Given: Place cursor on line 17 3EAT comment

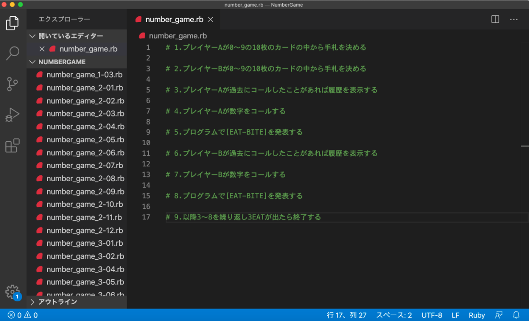Looking at the screenshot, I should pyautogui.click(x=243, y=217).
